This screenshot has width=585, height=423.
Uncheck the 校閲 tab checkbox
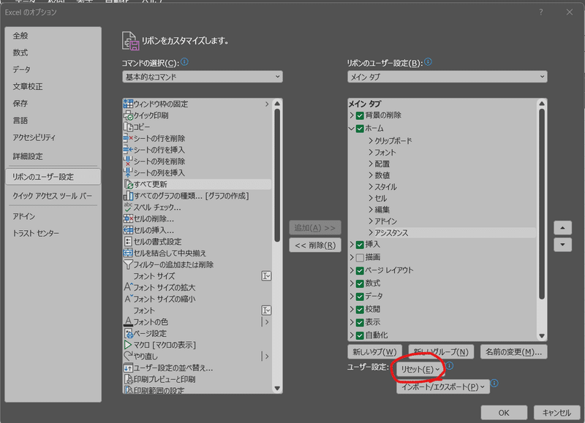tap(360, 309)
